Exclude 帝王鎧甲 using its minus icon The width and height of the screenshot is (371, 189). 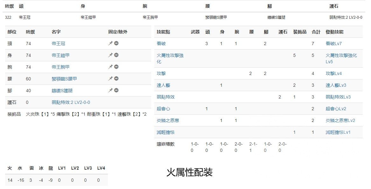pyautogui.click(x=116, y=55)
